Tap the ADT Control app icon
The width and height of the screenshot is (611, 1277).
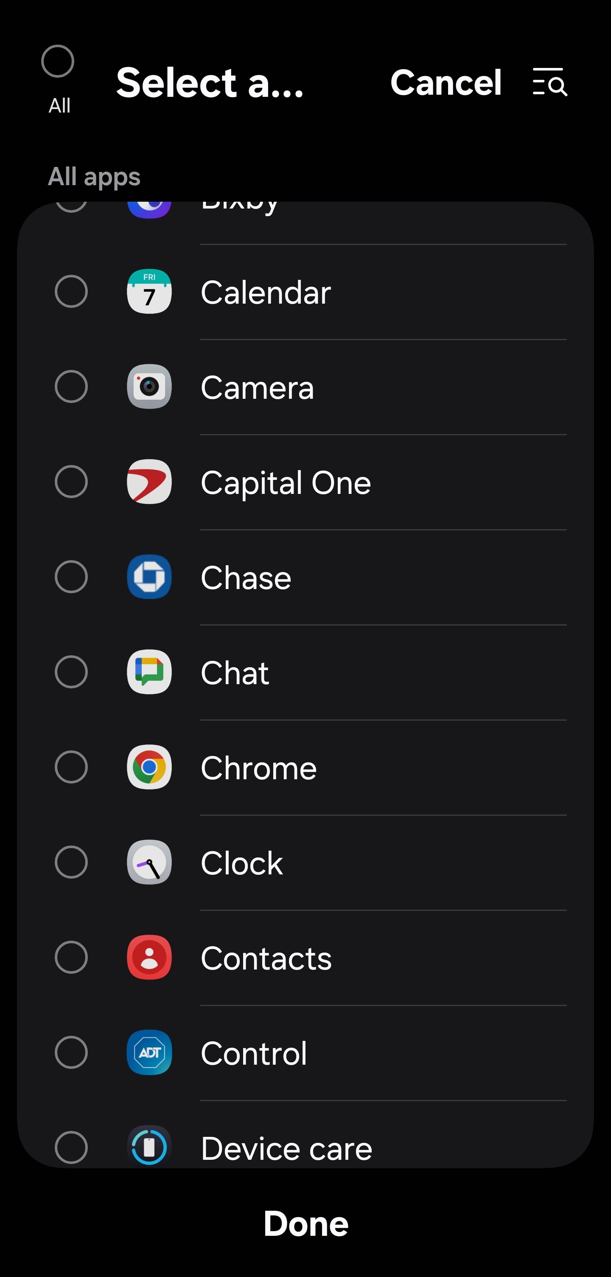point(149,1052)
